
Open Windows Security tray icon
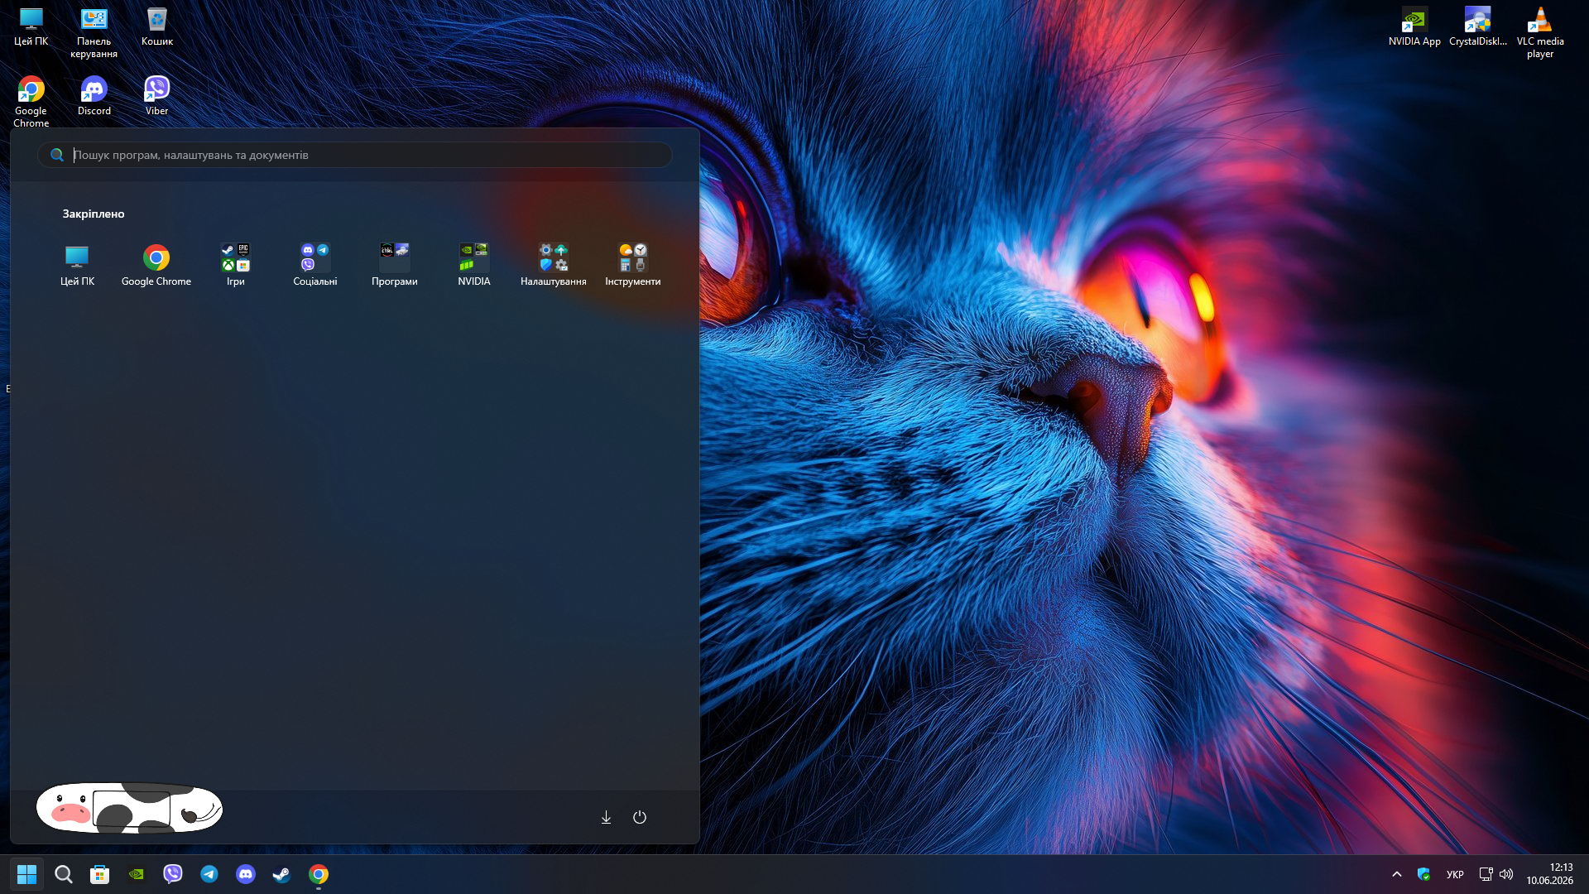pos(1424,874)
